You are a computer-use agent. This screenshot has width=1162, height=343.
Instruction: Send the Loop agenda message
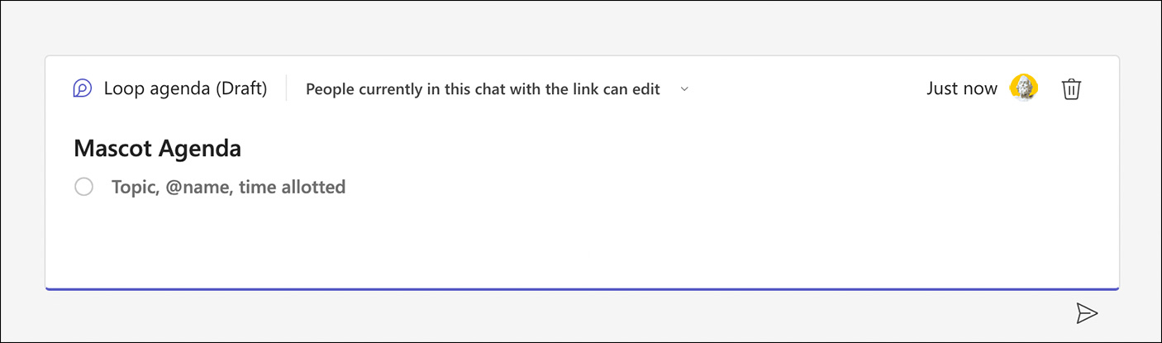click(x=1087, y=312)
